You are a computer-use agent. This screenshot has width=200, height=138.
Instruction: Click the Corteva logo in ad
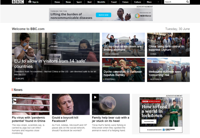(x=169, y=130)
